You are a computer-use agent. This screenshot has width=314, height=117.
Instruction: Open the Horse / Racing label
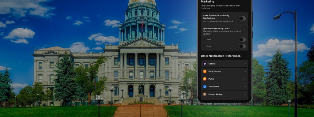(215, 94)
